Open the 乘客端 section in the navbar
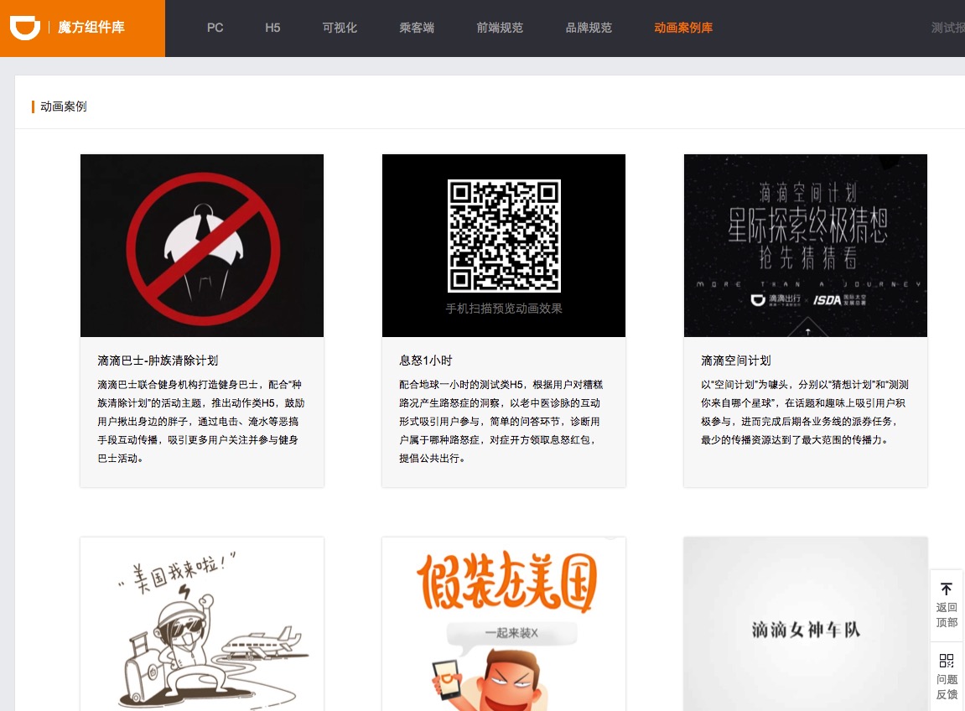 417,28
